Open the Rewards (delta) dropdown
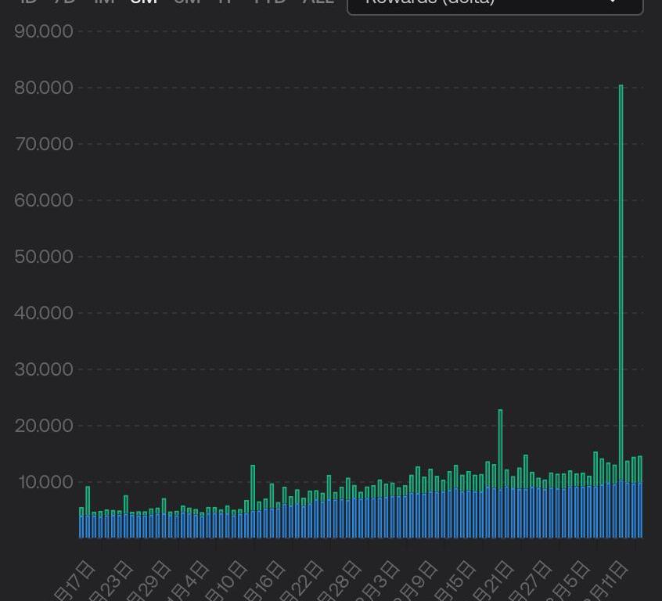This screenshot has width=662, height=601. click(495, 4)
